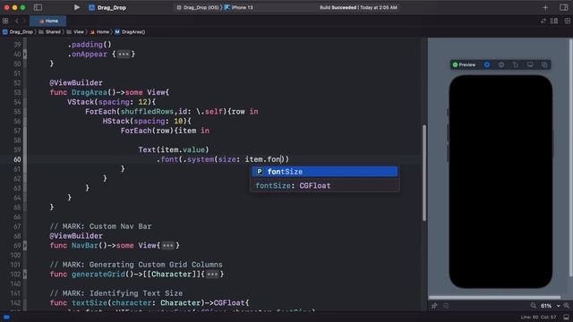Go forward with the right arrow
The width and height of the screenshot is (573, 322).
pyautogui.click(x=24, y=21)
